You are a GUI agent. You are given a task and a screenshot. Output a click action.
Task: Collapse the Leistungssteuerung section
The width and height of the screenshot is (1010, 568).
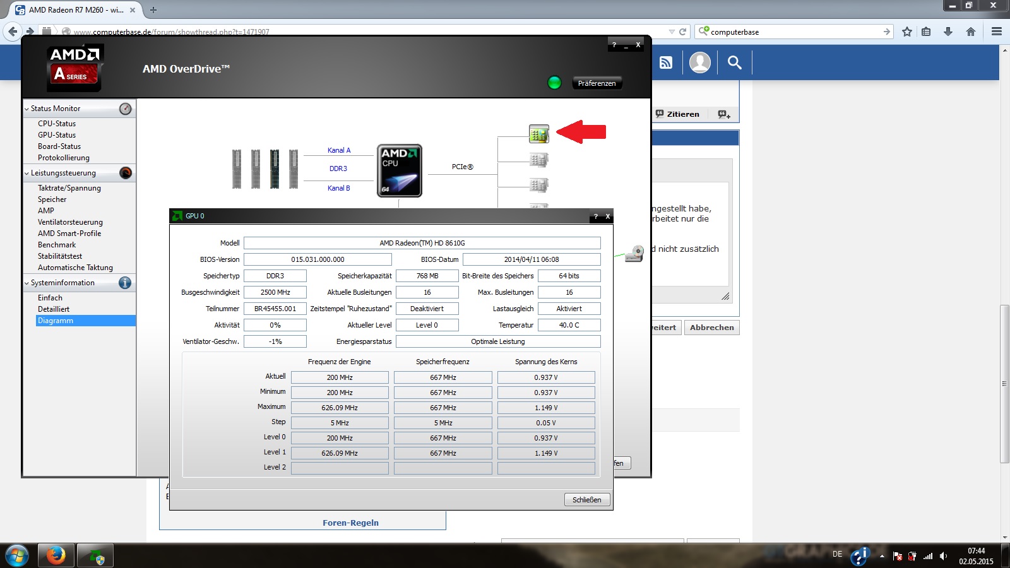(27, 173)
